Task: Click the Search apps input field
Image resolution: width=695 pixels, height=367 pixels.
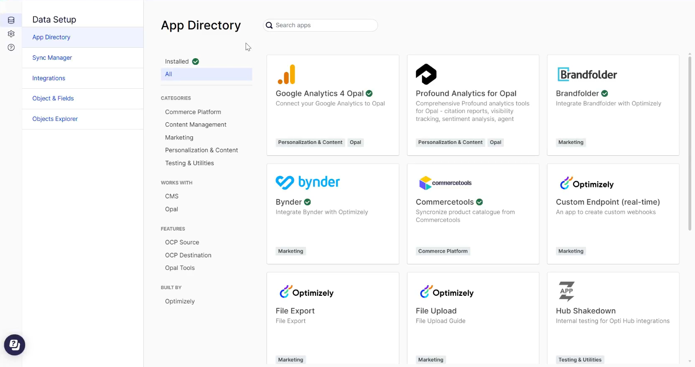Action: coord(320,26)
